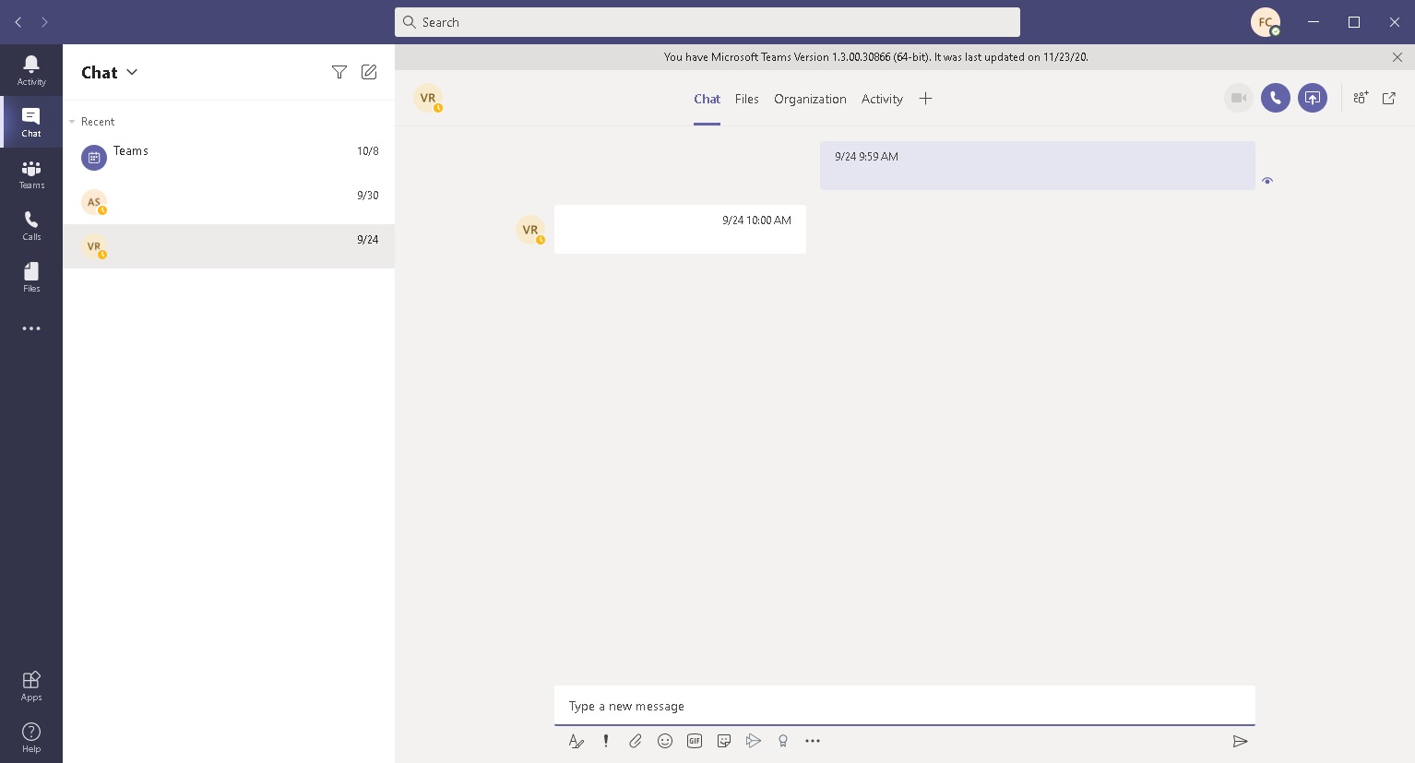Viewport: 1415px width, 763px height.
Task: Open the chat list filter
Action: pyautogui.click(x=339, y=72)
